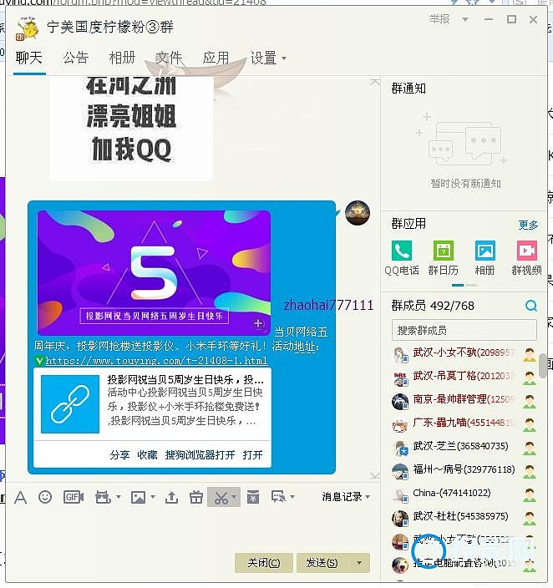The height and width of the screenshot is (588, 553).
Task: Click avatar of 南京-最帅群管理
Action: tap(400, 401)
